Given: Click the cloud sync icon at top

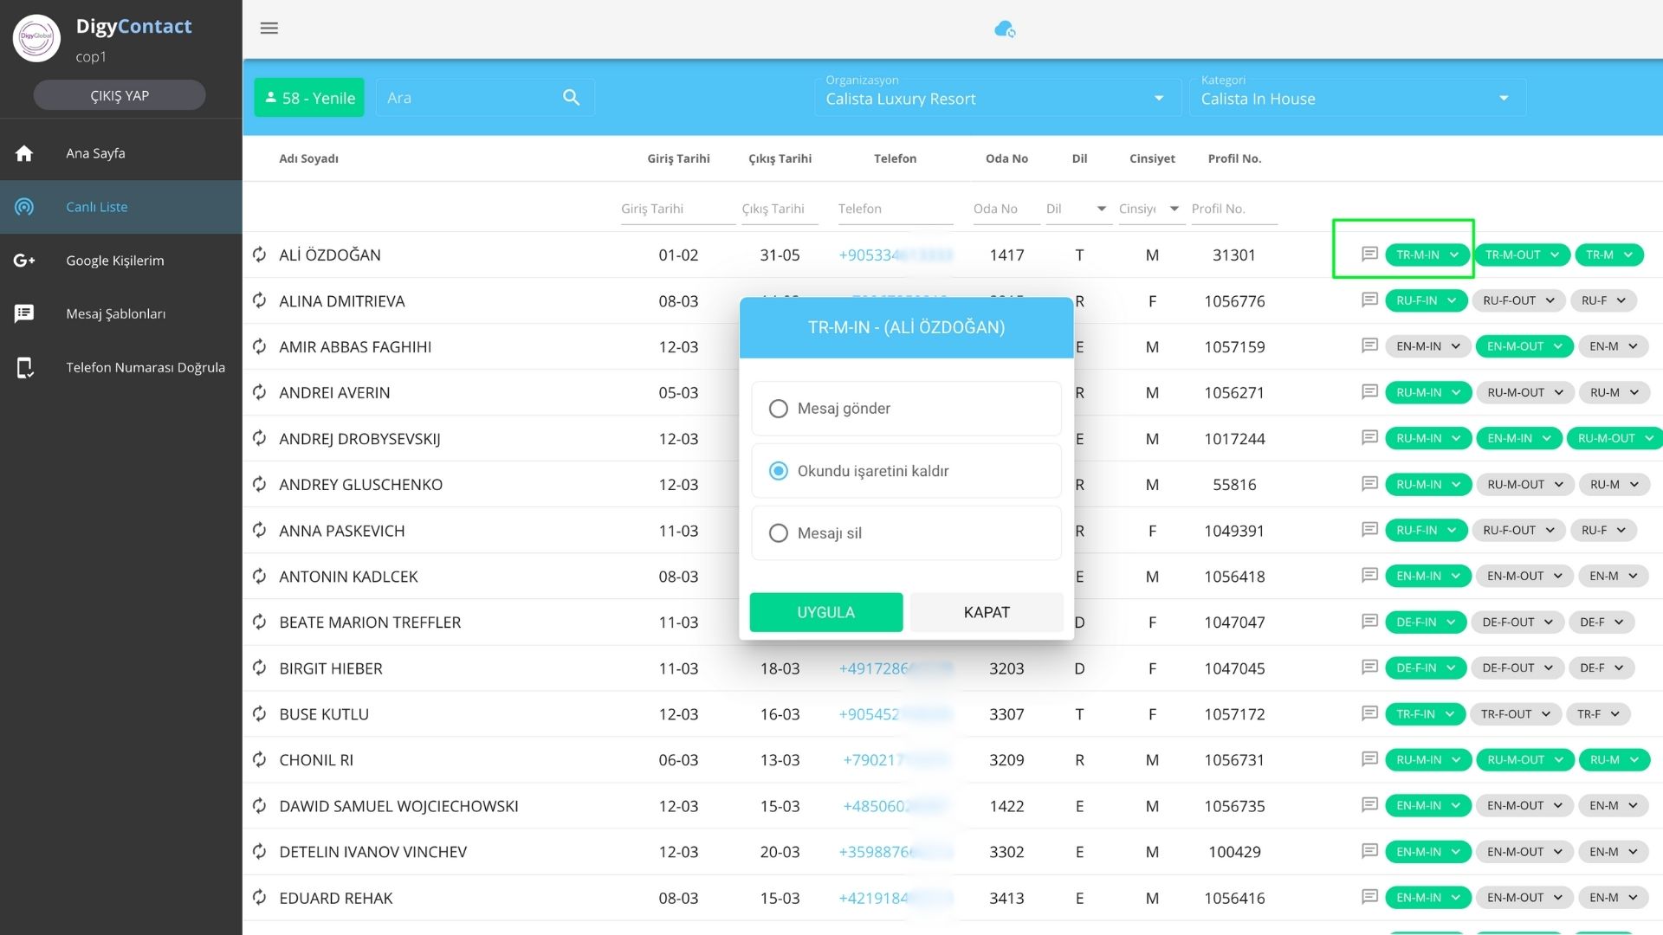Looking at the screenshot, I should 1005,29.
